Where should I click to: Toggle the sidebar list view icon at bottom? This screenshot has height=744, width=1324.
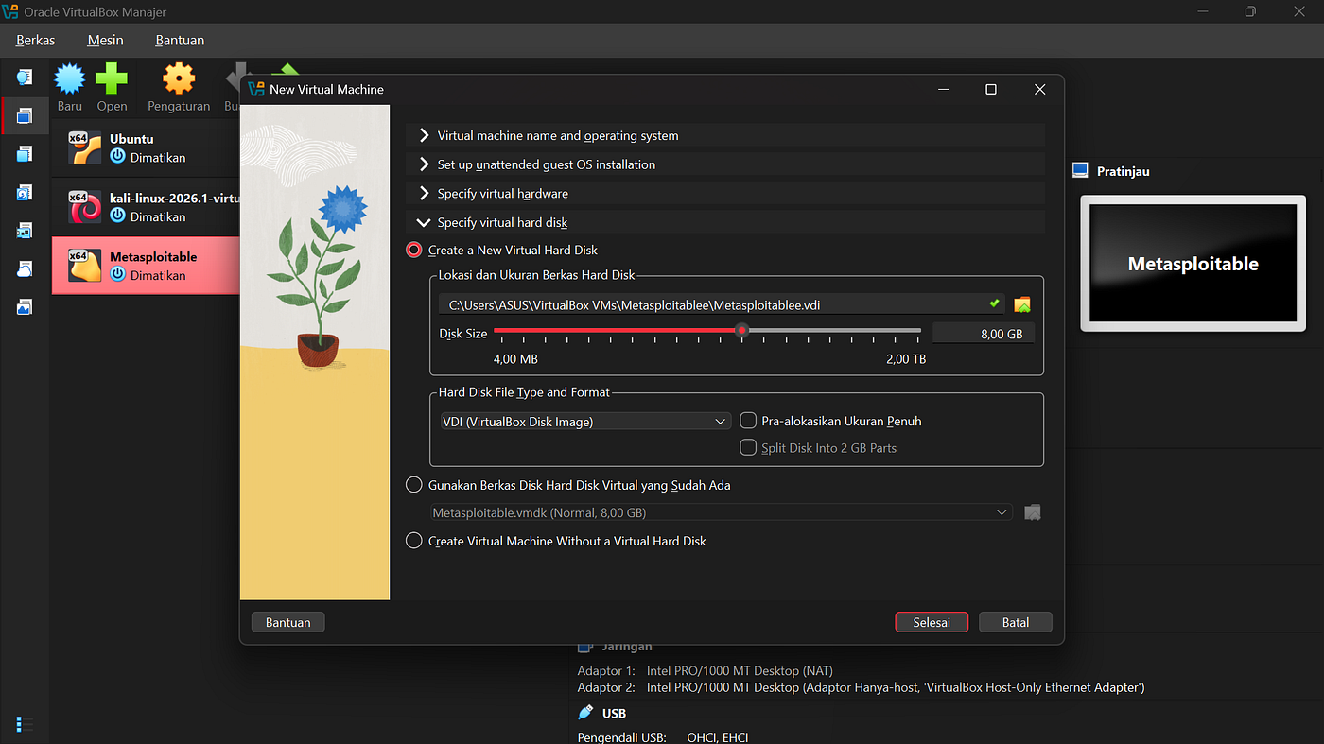click(25, 725)
